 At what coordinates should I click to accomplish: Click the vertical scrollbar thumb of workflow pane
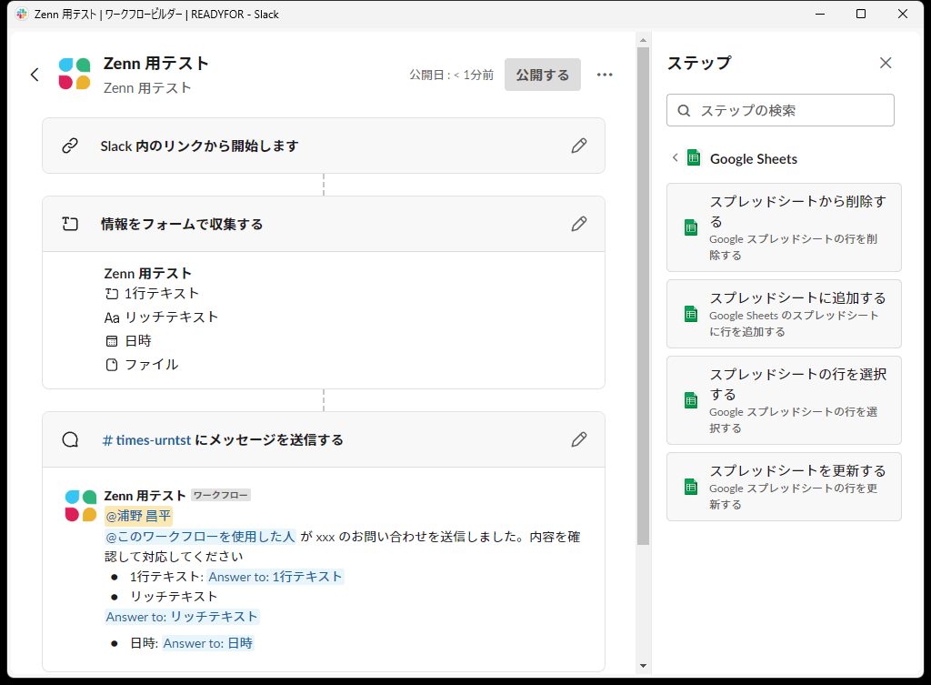(643, 296)
